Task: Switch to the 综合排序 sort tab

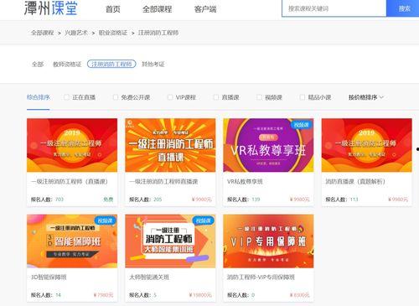Action: [39, 97]
